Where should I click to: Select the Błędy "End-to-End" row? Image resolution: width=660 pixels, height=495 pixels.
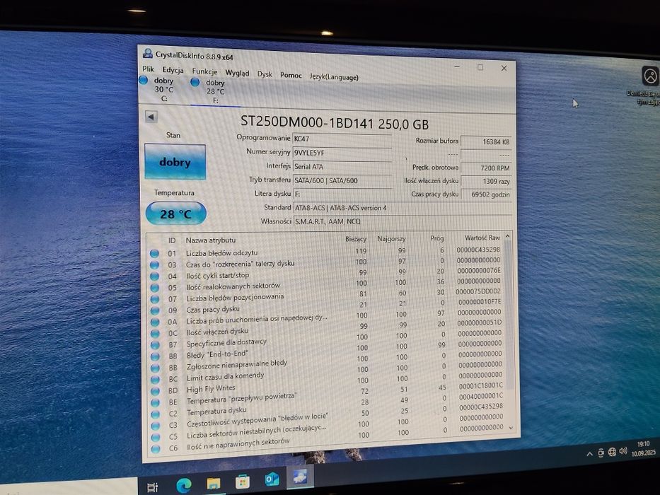[326, 351]
